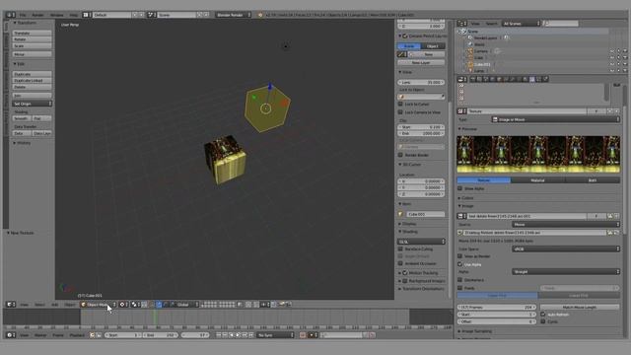Toggle the Render Border checkbox
This screenshot has height=355, width=631.
(x=400, y=155)
